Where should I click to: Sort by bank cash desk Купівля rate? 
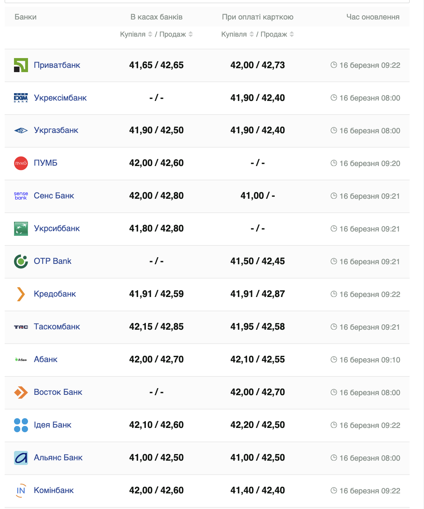pyautogui.click(x=150, y=34)
